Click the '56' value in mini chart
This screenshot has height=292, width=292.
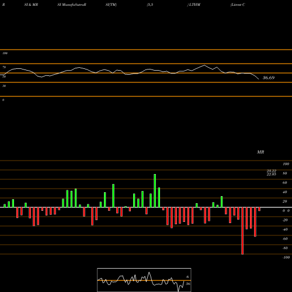click(187, 284)
